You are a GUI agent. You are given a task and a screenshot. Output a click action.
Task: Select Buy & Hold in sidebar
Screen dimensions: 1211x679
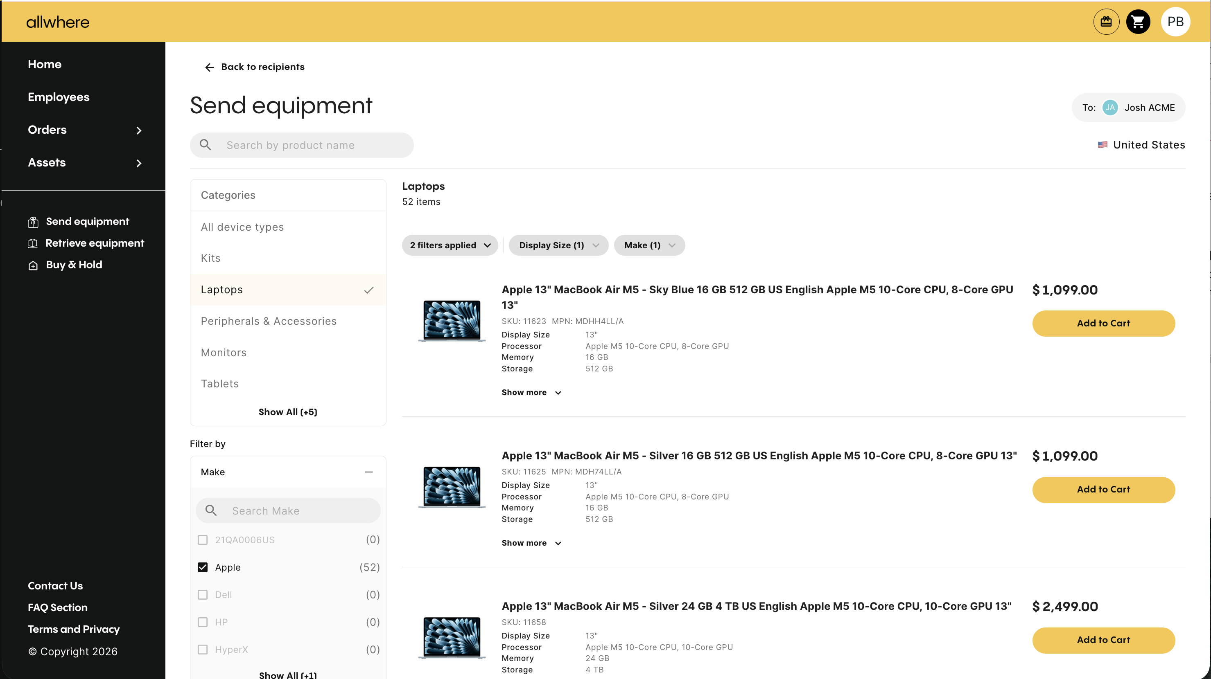[74, 265]
